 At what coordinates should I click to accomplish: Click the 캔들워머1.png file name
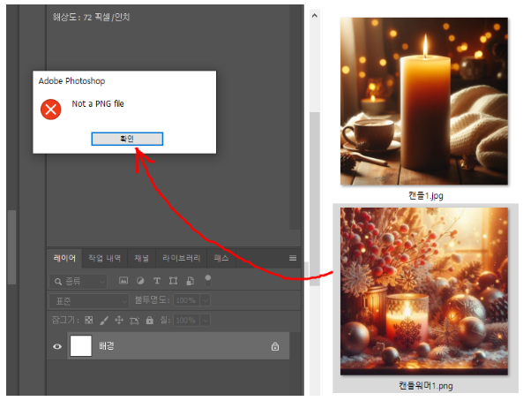pos(426,386)
